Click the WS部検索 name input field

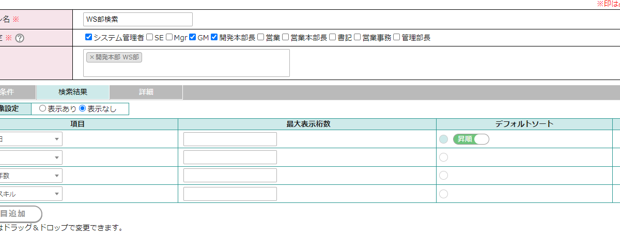point(137,20)
